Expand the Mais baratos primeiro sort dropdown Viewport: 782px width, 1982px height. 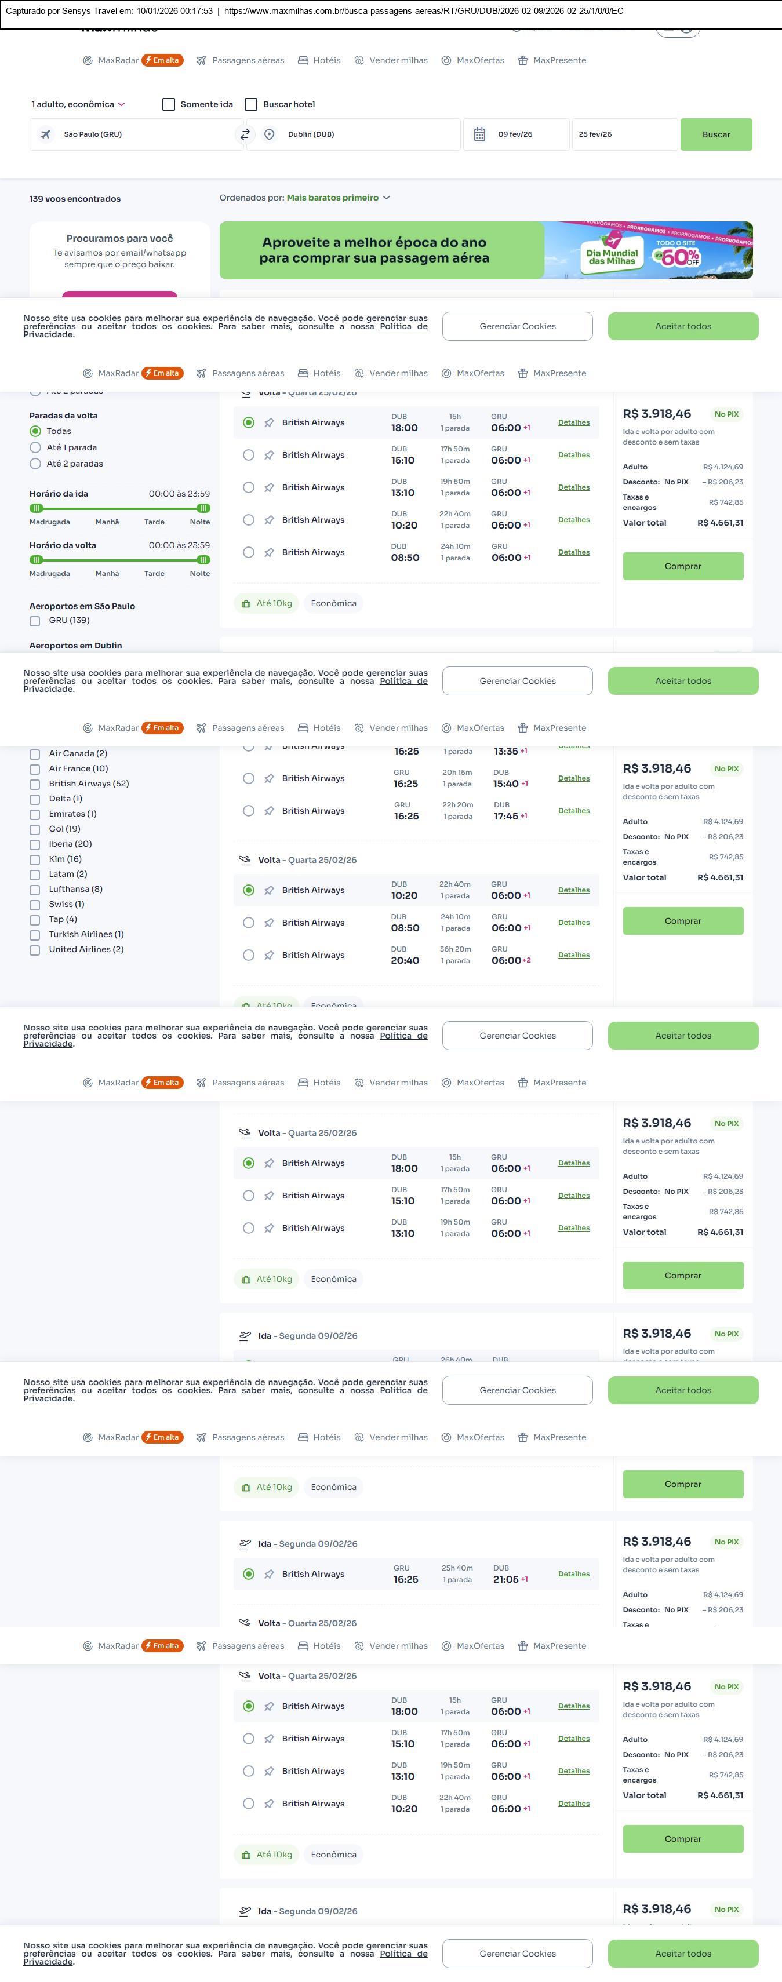pyautogui.click(x=338, y=198)
